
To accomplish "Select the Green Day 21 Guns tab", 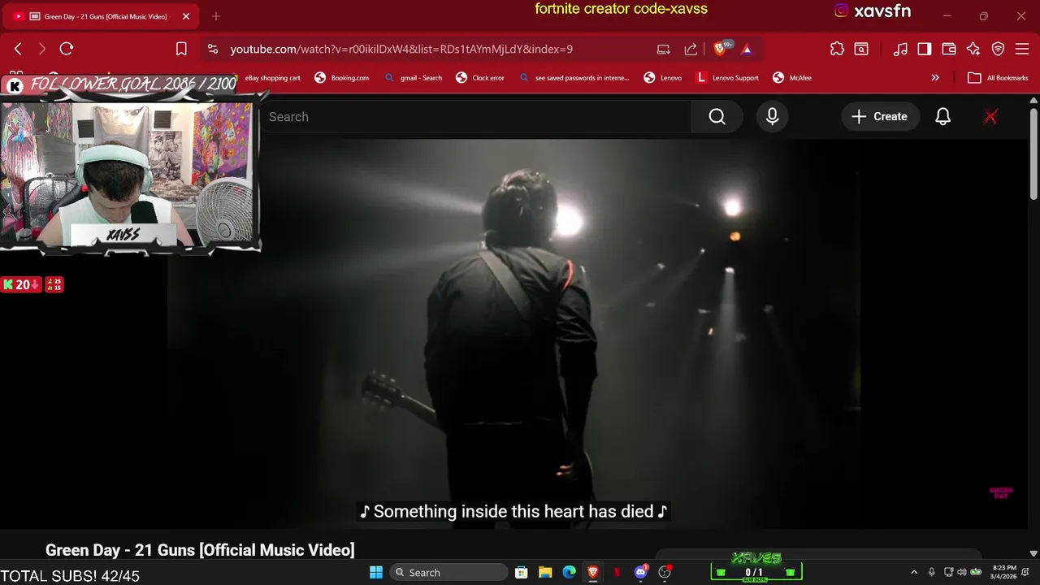I will [x=102, y=16].
